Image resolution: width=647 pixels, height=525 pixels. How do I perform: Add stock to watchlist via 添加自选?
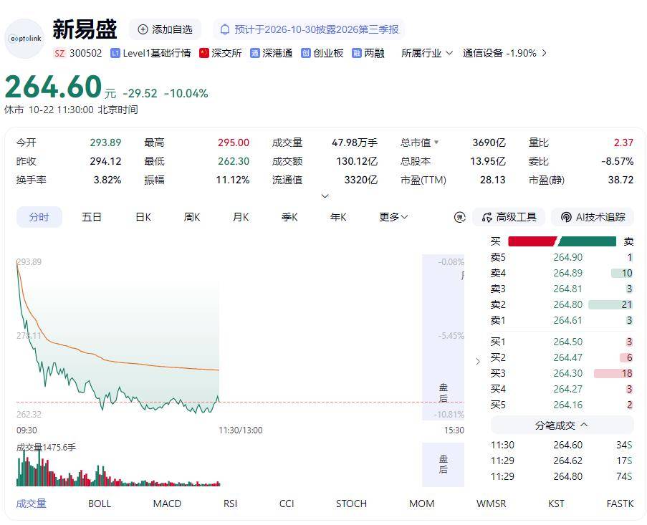click(165, 29)
